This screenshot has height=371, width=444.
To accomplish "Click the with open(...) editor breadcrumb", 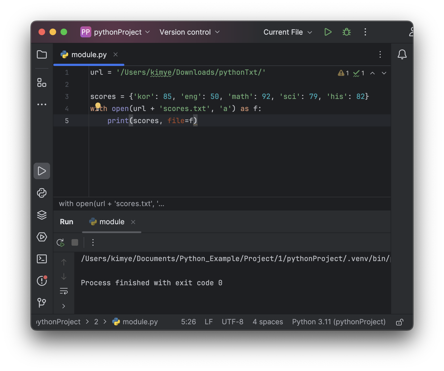I will pyautogui.click(x=111, y=204).
